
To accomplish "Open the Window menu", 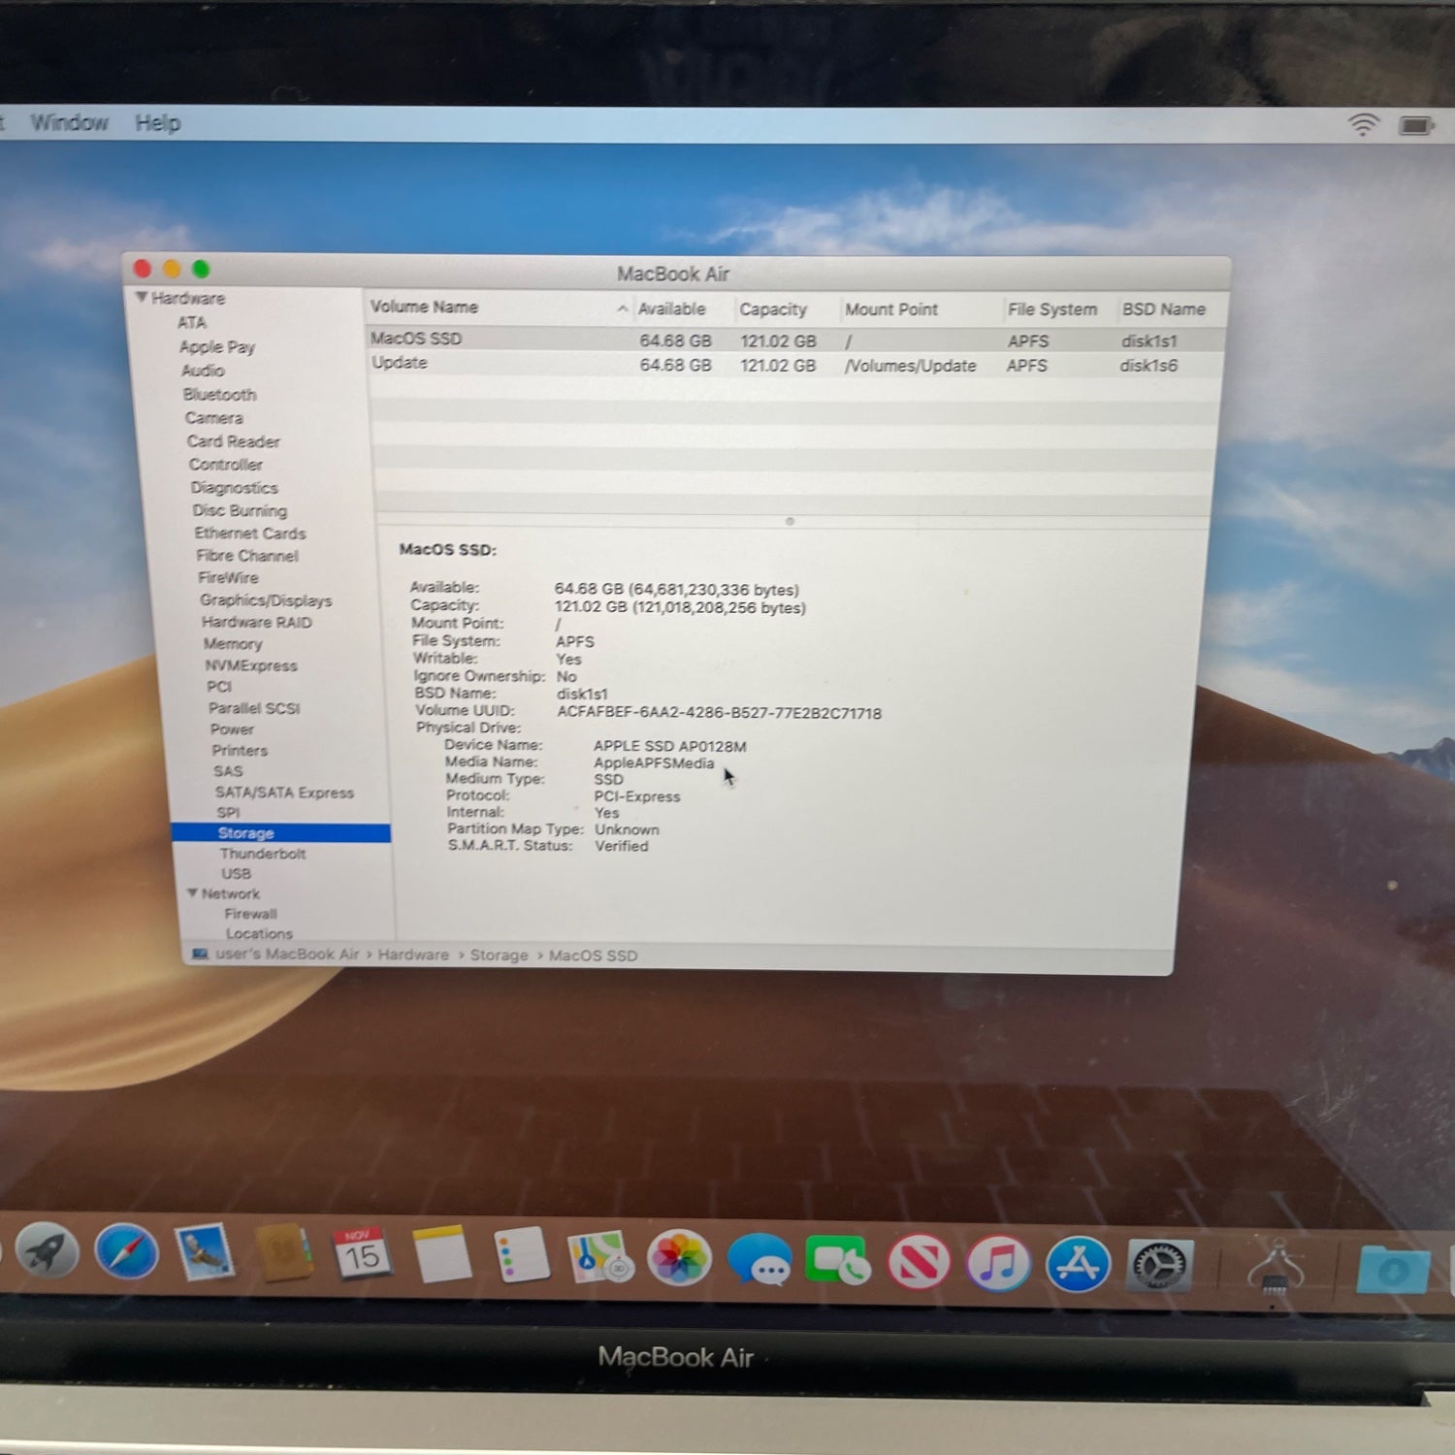I will point(69,122).
